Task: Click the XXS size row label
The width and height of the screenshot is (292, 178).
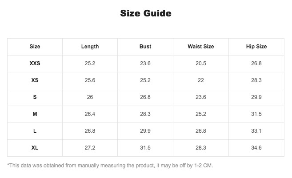Action: click(x=35, y=63)
